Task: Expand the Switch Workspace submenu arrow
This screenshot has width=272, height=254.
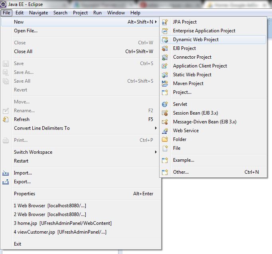Action: click(156, 152)
